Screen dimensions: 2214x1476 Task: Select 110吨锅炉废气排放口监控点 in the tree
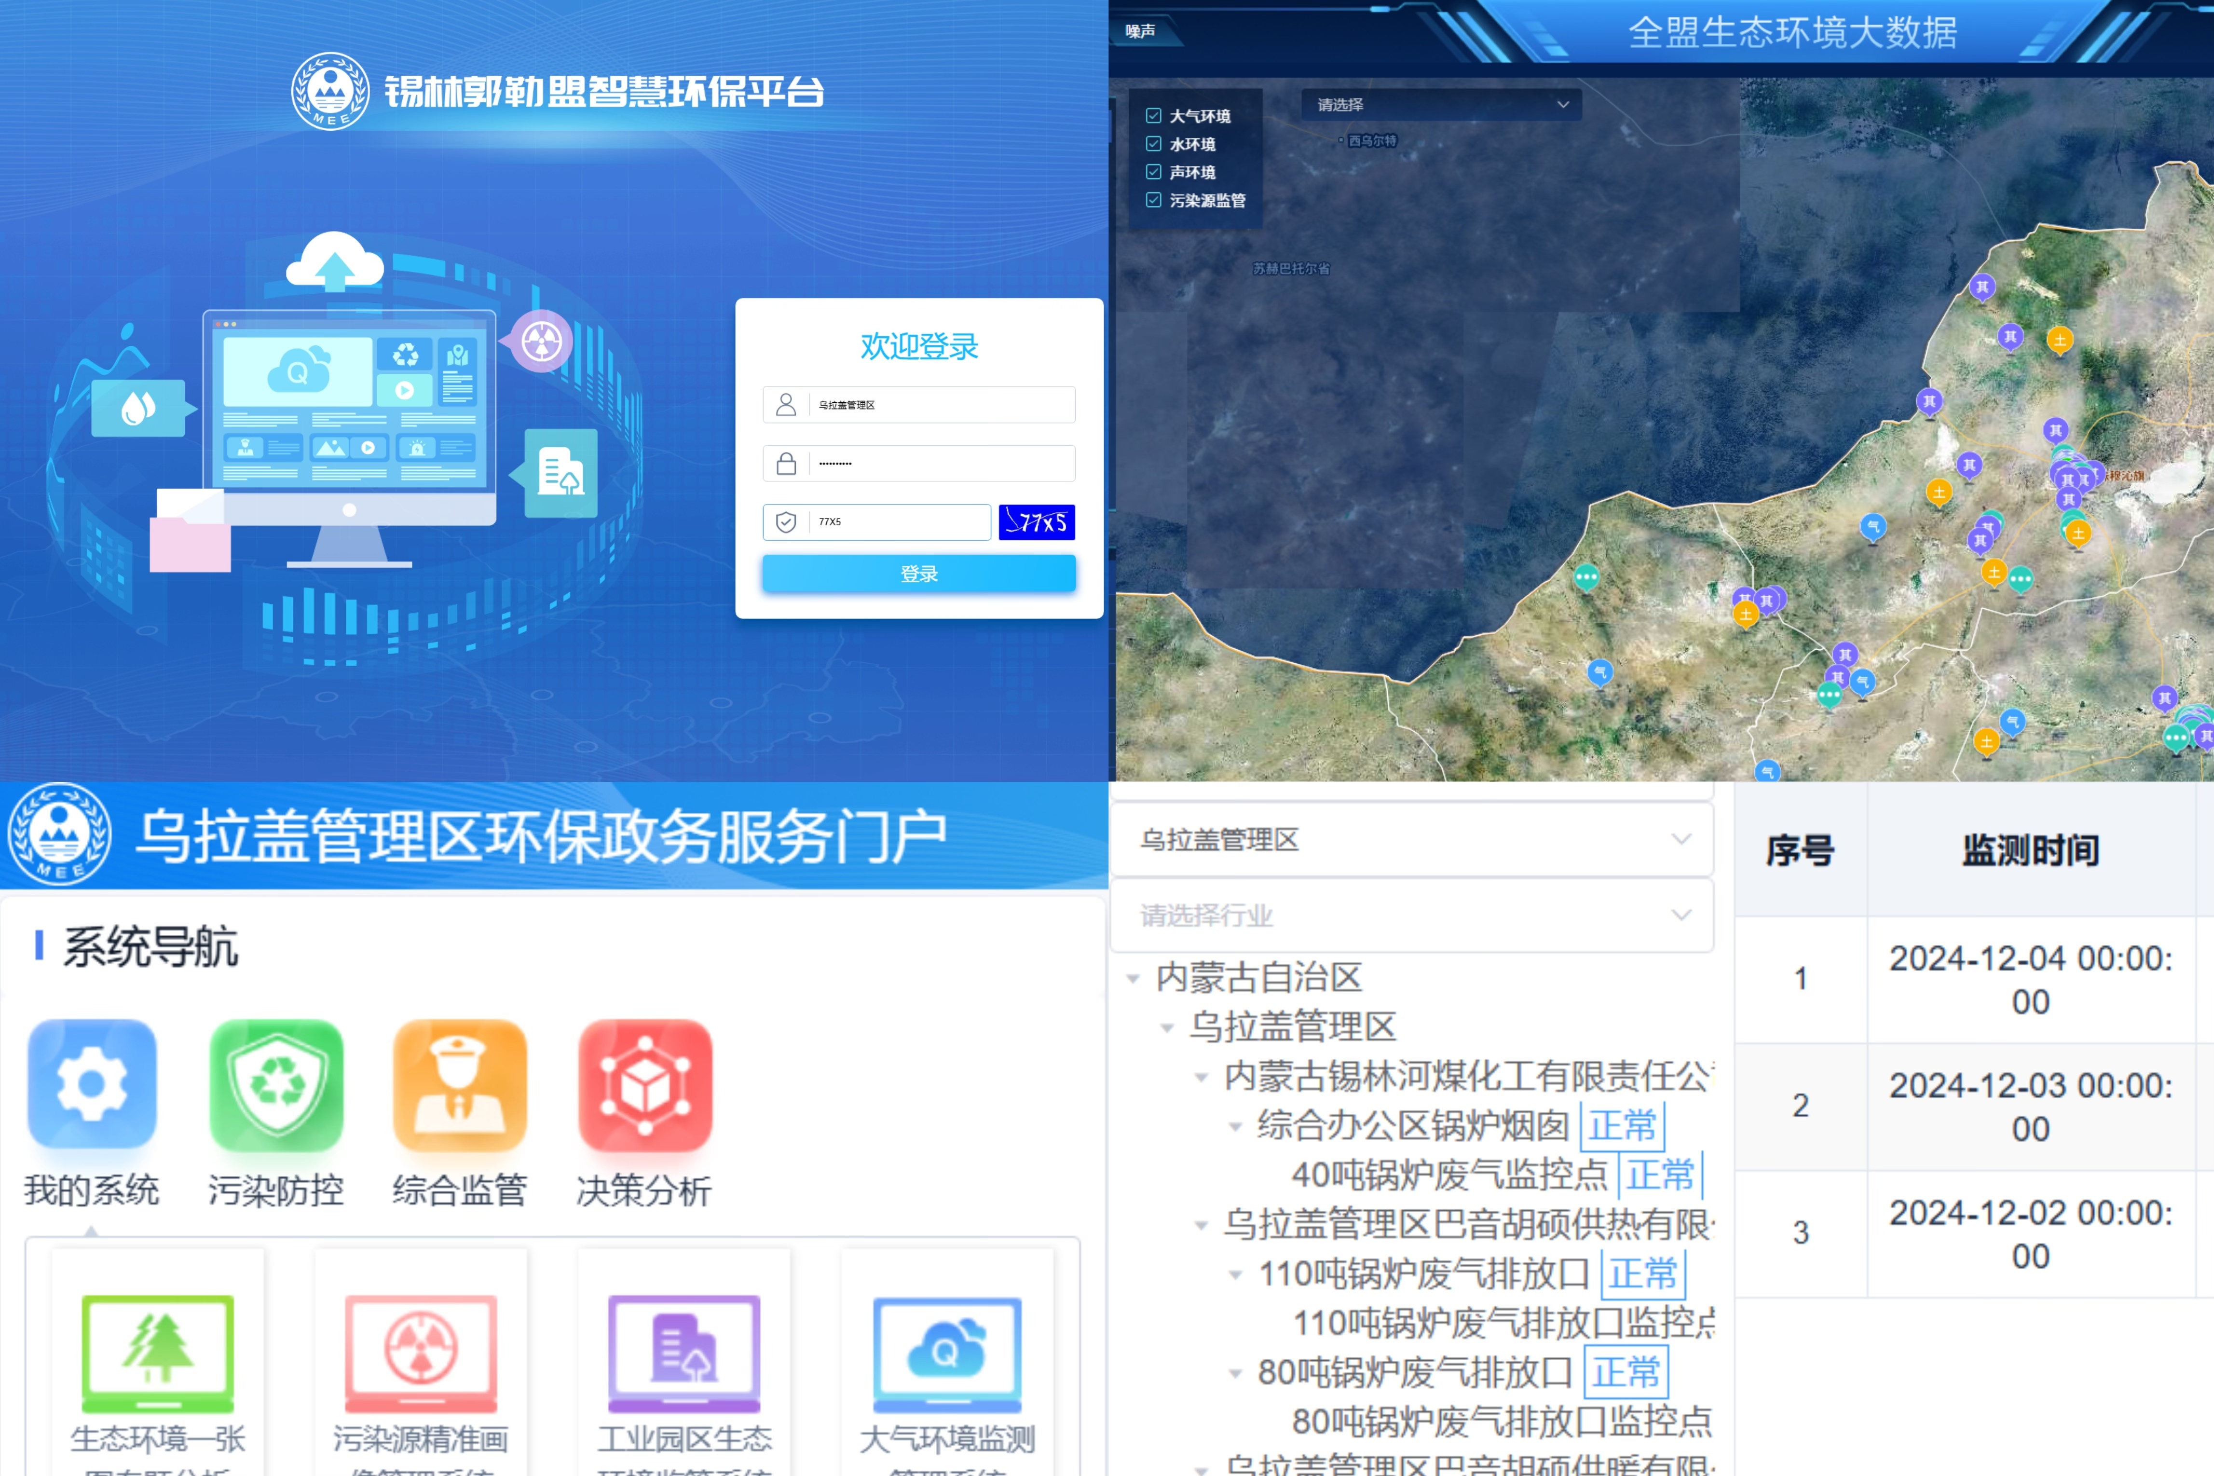point(1503,1323)
